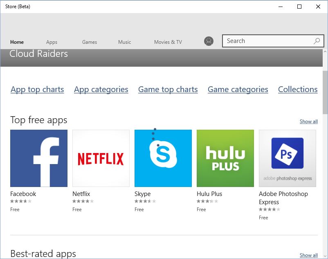Open the Netflix app tile icon
328x259 pixels.
point(101,158)
